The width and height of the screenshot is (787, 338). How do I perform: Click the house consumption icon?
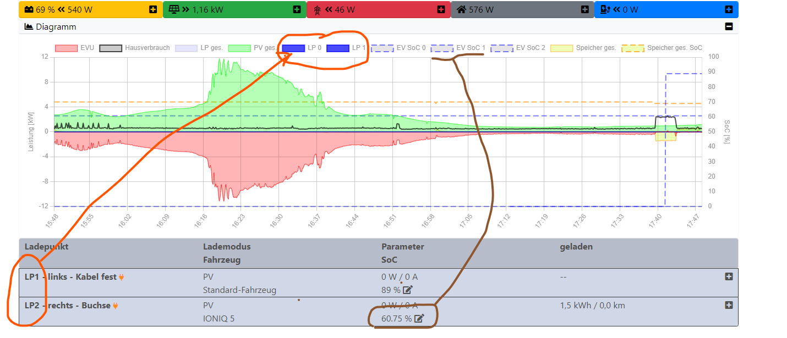coord(461,9)
